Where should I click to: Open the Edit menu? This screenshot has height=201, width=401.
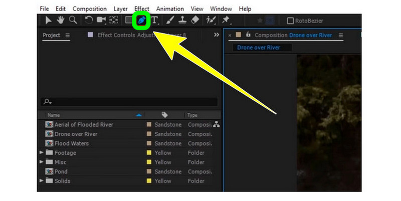61,9
